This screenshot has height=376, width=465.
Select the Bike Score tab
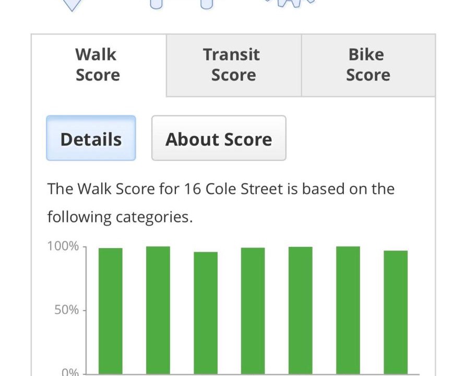point(368,65)
